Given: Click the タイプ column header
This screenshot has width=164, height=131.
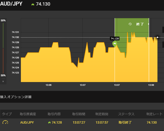Looking at the screenshot, I should (7, 114).
